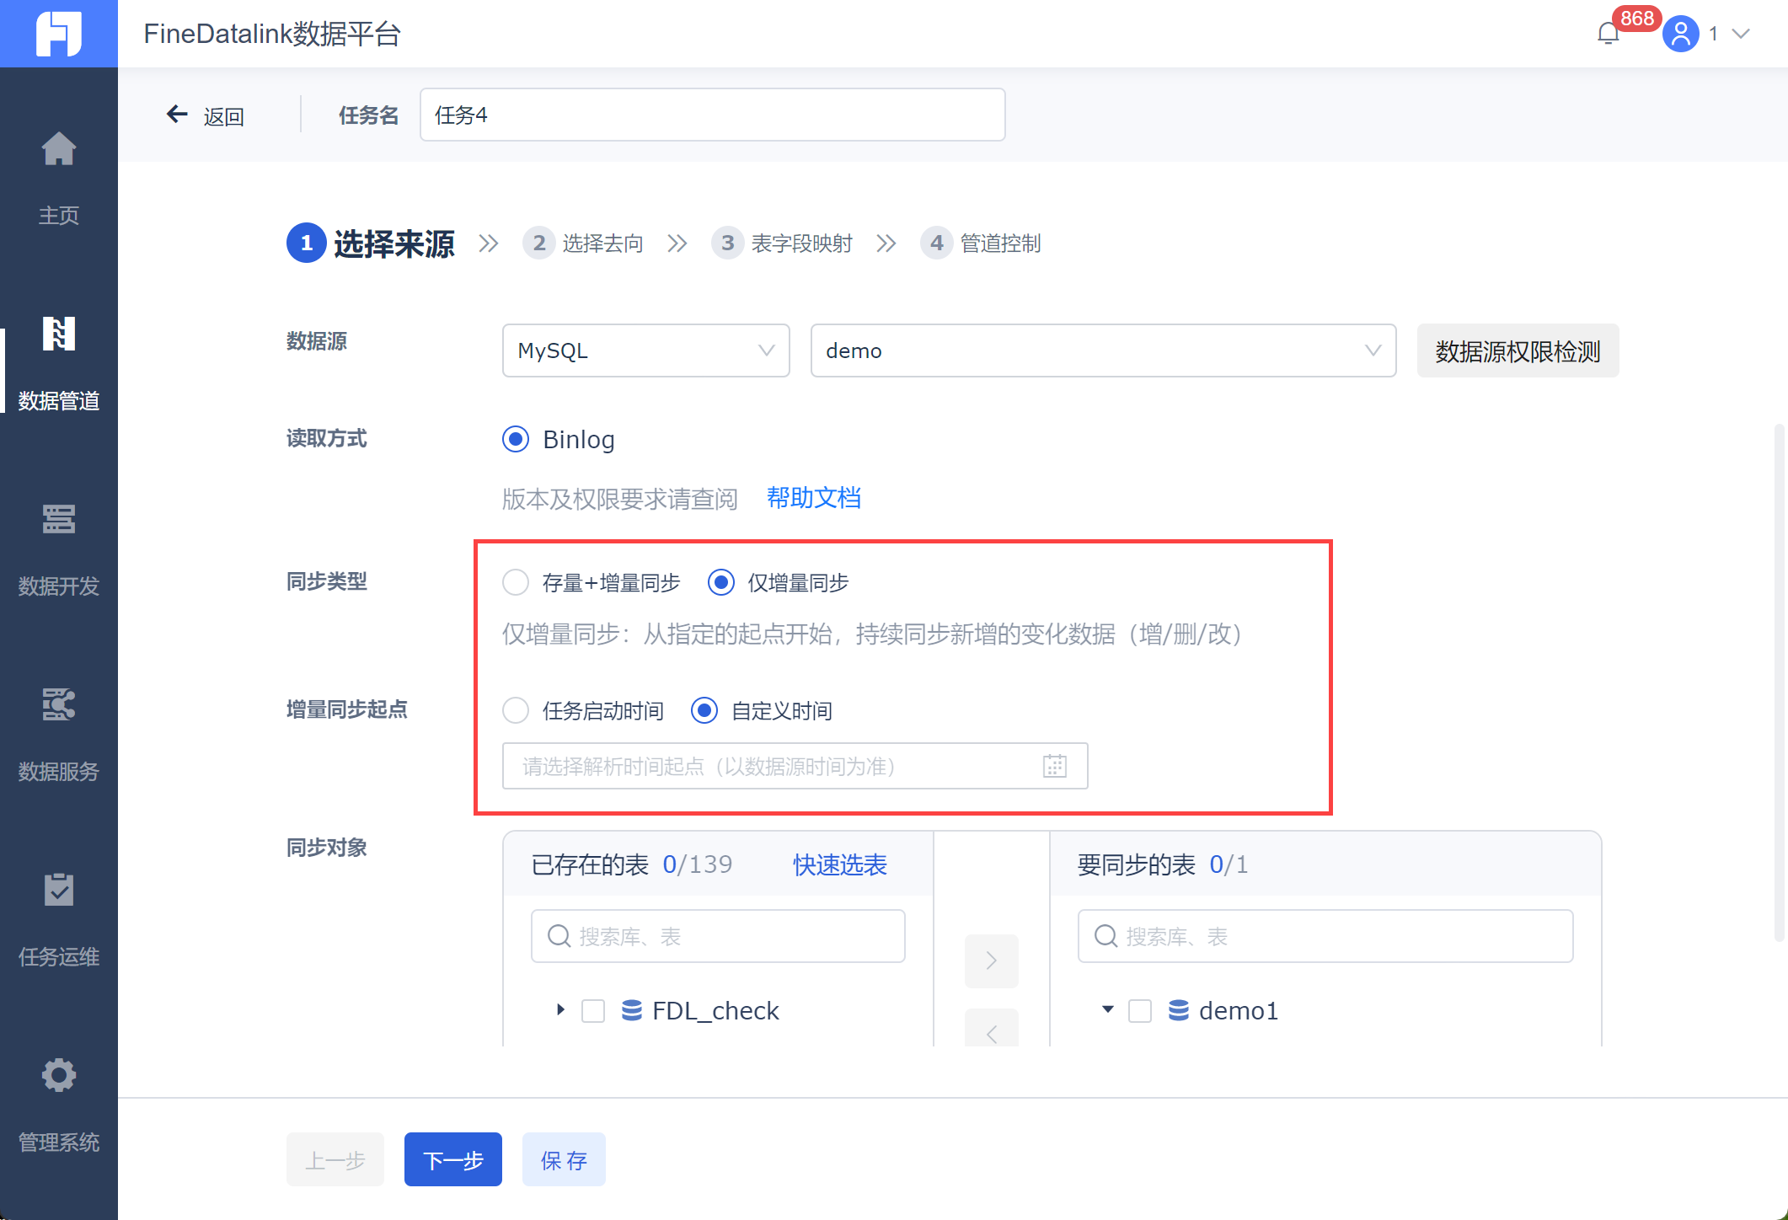Open the home page sidebar icon

point(58,150)
